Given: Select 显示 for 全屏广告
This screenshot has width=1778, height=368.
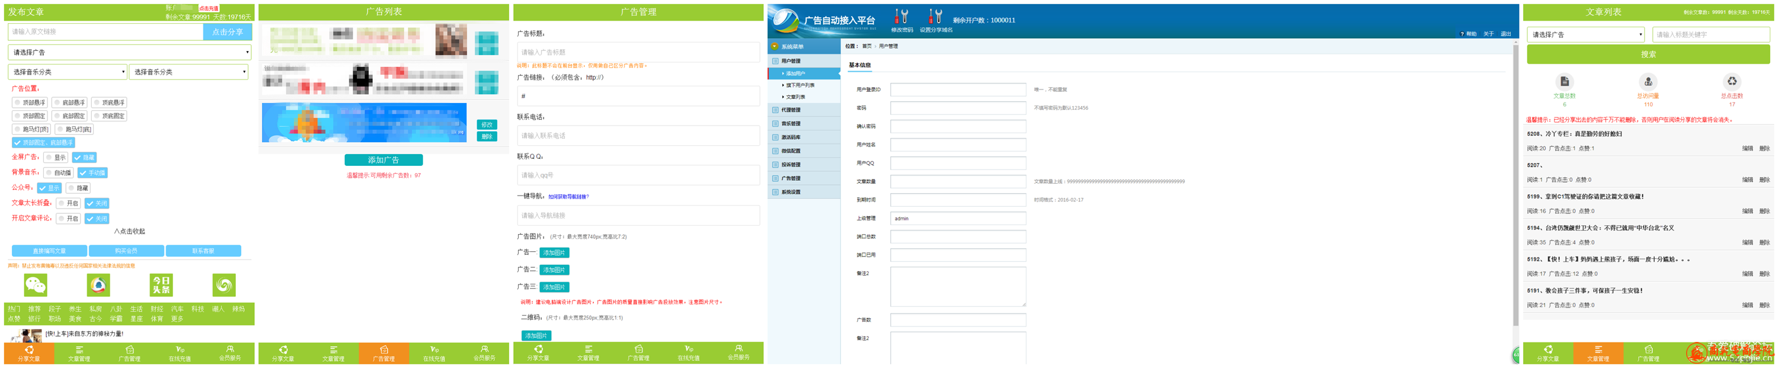Looking at the screenshot, I should [56, 158].
